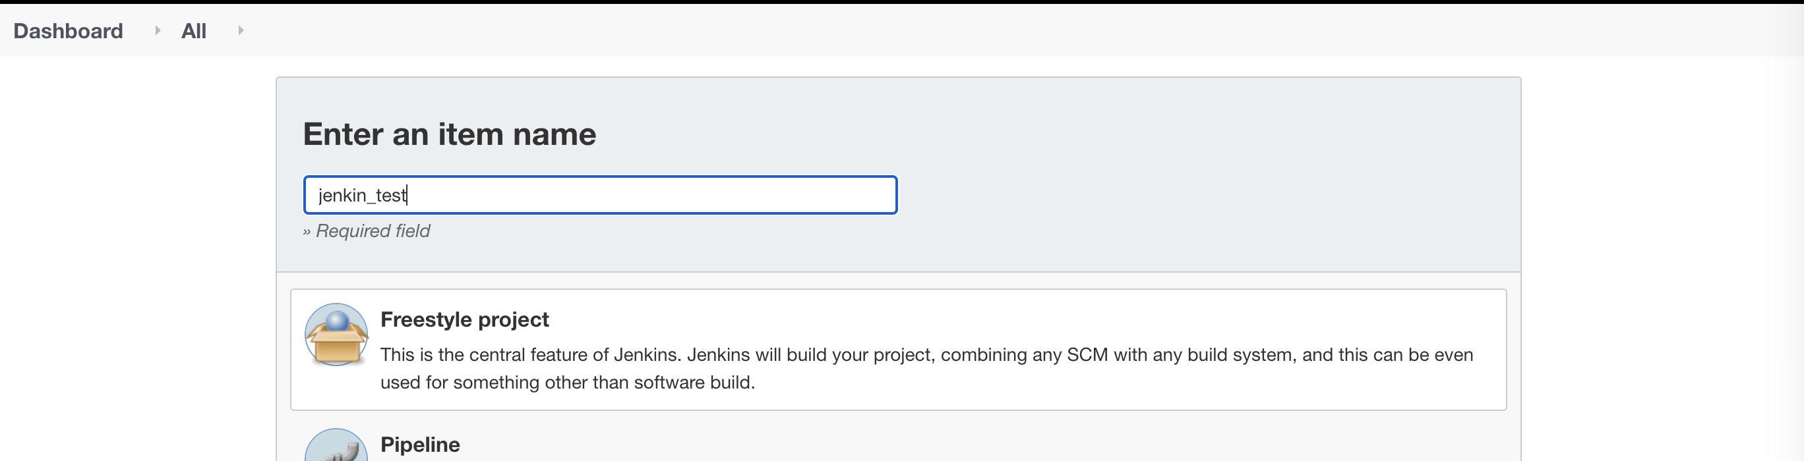The image size is (1804, 461).
Task: Focus the item name input field
Action: point(599,195)
